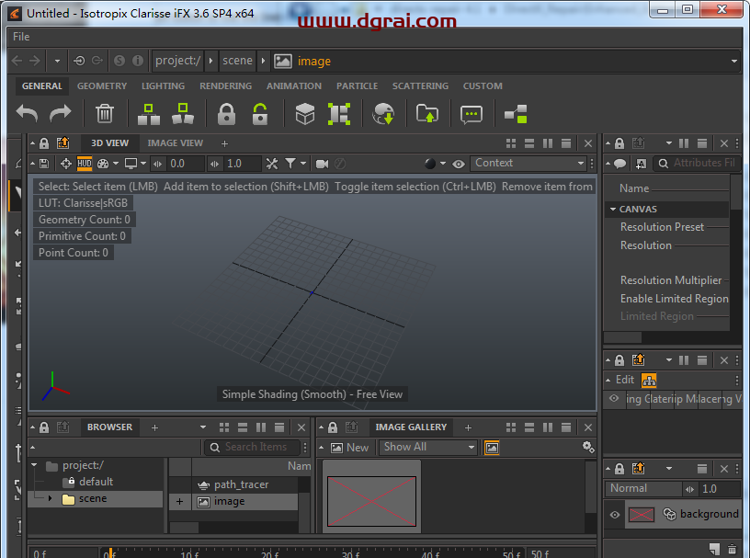Click the export folder icon in the toolbar
Viewport: 750px width, 558px height.
[x=426, y=114]
